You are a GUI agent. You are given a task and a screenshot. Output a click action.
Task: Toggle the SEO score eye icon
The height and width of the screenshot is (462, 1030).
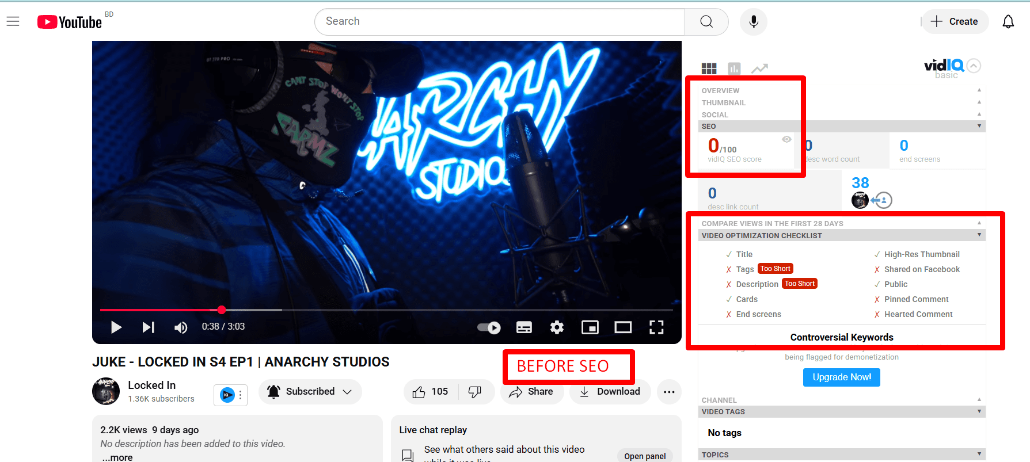[786, 139]
